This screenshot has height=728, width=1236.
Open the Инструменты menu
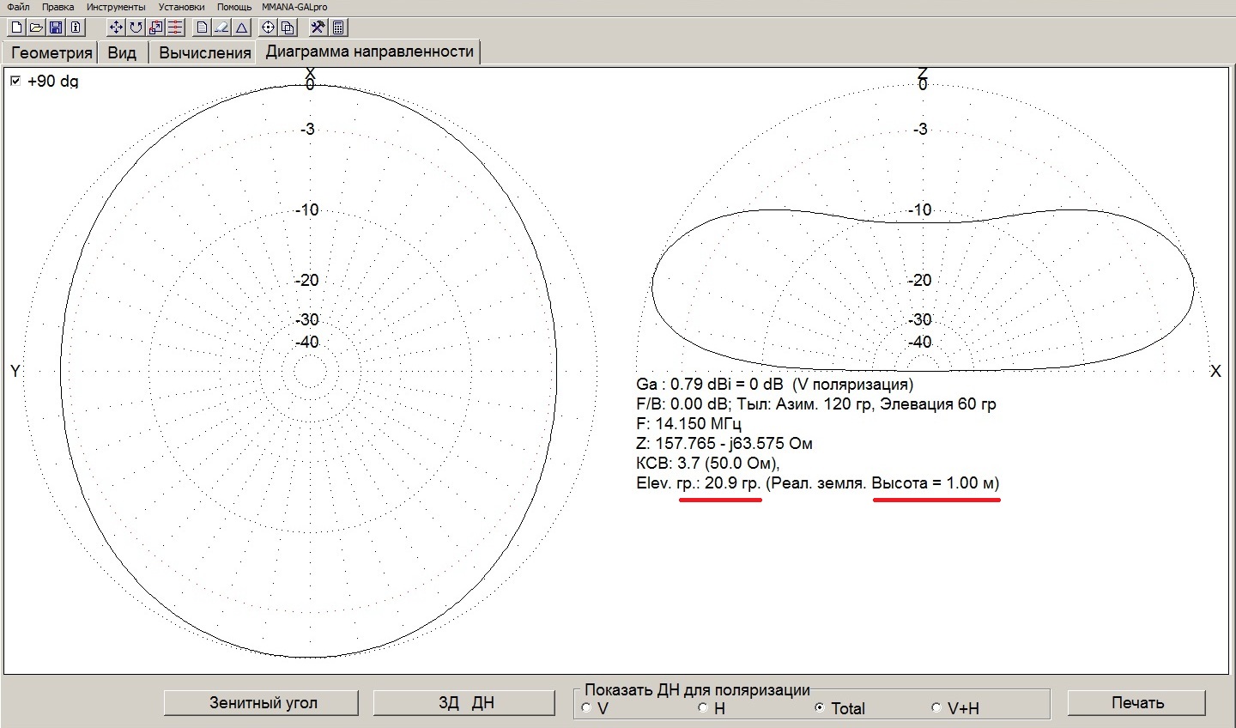(116, 7)
